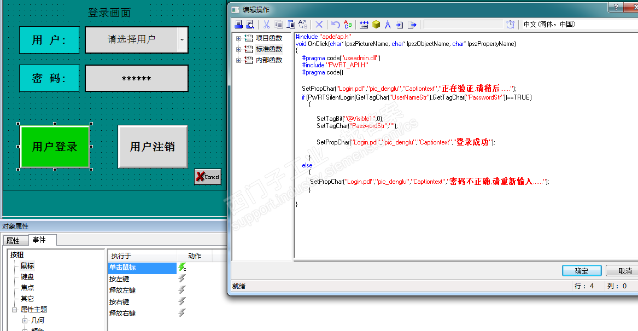Click the trigger alarm clock icon

pyautogui.click(x=510, y=25)
